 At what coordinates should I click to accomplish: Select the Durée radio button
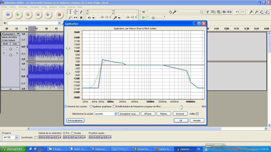coord(73,133)
